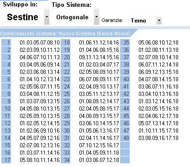190x167 pixels.
Task: Open the Terno garanzia dropdown arrow
Action: pyautogui.click(x=159, y=21)
